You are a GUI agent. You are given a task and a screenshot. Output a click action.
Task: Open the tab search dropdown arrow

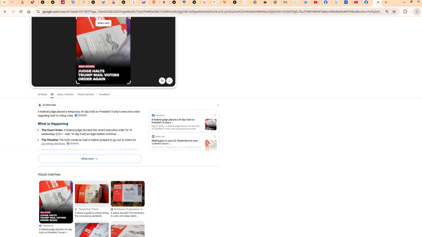tap(4, 2)
